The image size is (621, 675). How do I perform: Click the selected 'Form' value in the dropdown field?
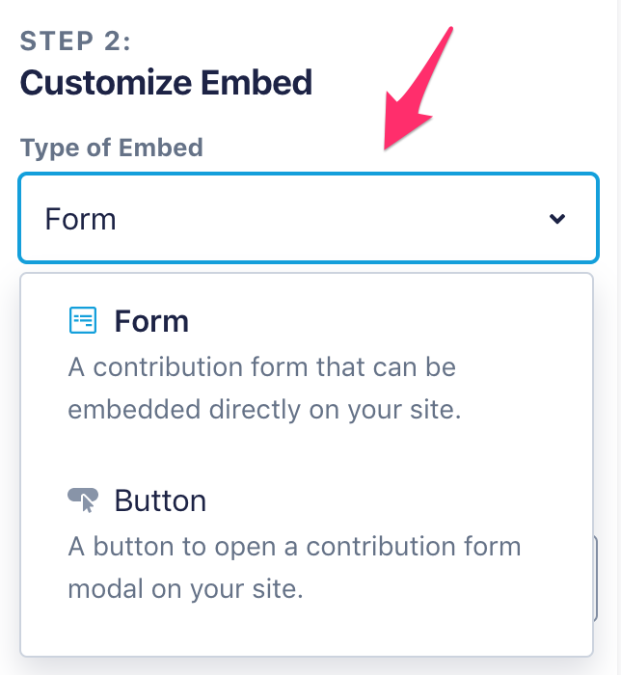(x=81, y=219)
